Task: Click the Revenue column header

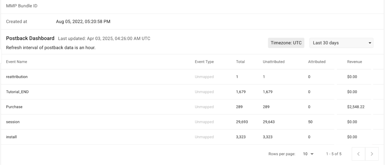Action: tap(354, 62)
